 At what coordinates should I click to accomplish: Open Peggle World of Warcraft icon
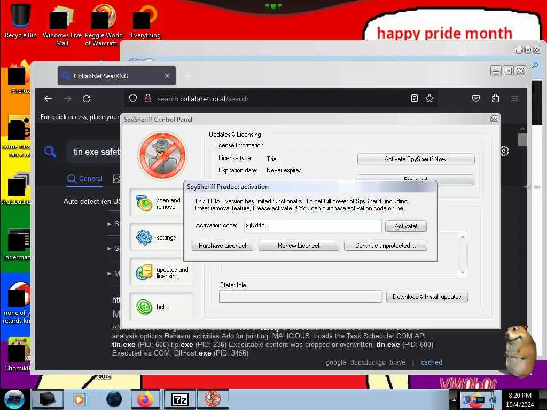point(104,25)
